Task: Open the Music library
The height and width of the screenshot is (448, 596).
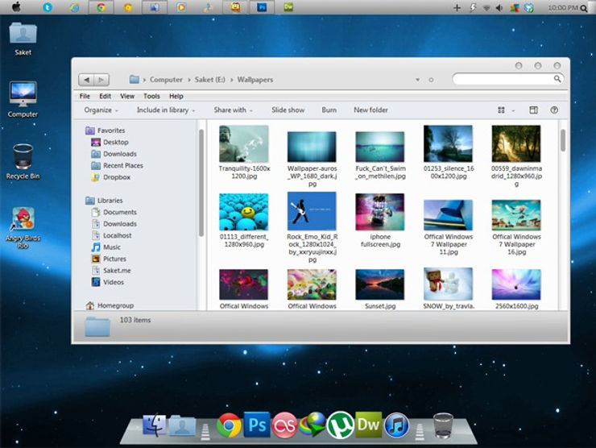Action: (x=106, y=247)
